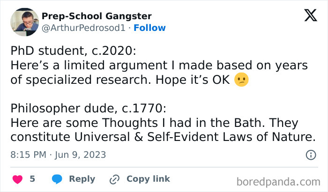Click the like count number 5
The image size is (328, 192).
[x=32, y=179]
